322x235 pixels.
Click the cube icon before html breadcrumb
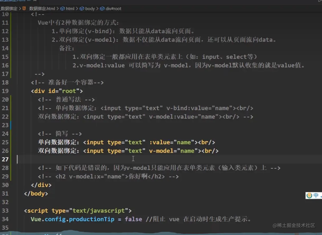pyautogui.click(x=63, y=8)
